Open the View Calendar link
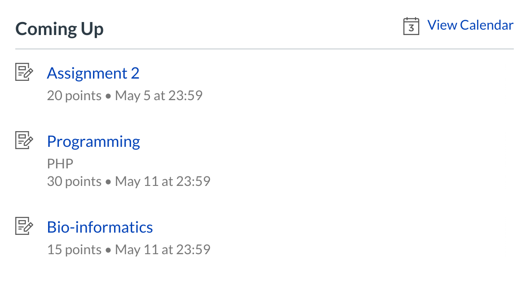This screenshot has height=291, width=521. pyautogui.click(x=470, y=25)
